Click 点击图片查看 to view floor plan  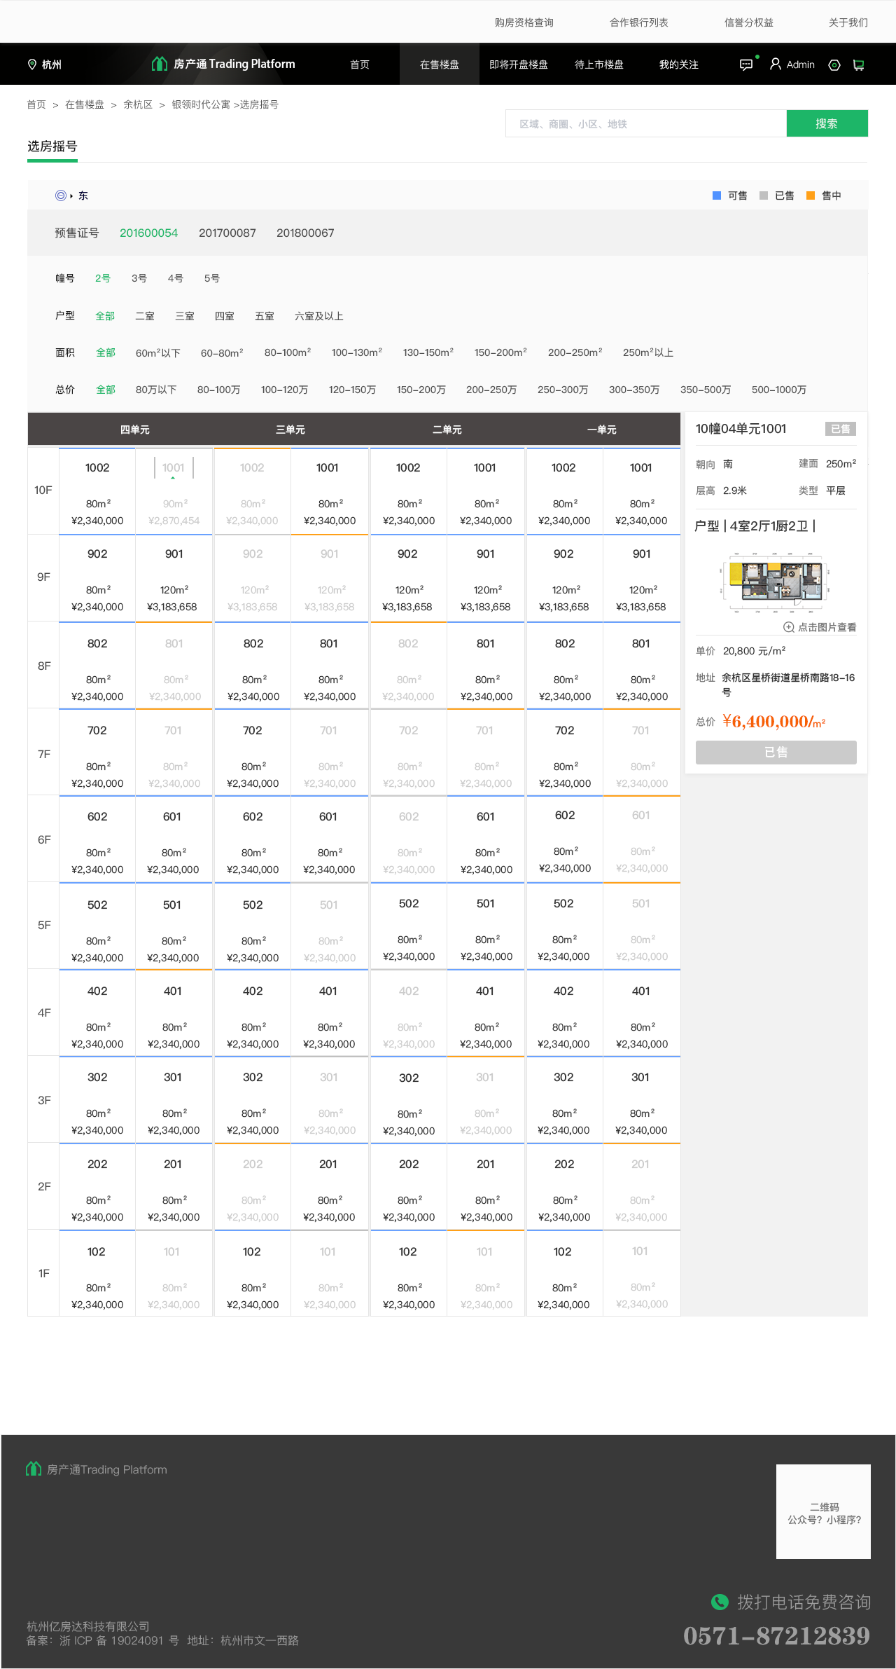coord(827,627)
